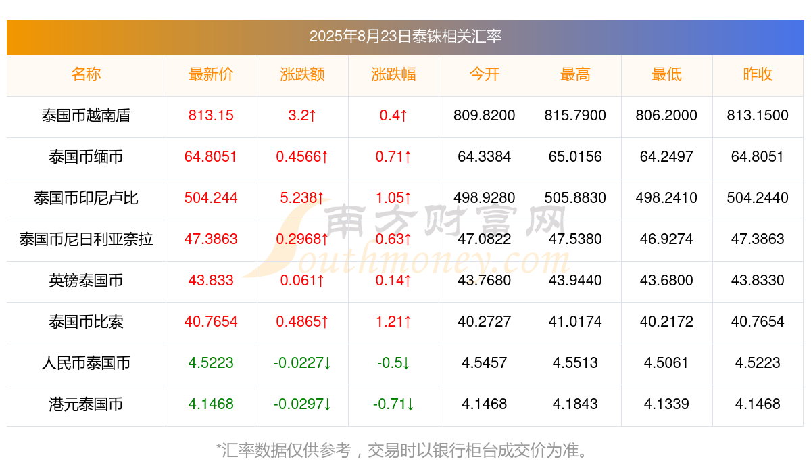Click the open value 64.3384
The width and height of the screenshot is (811, 472).
tap(485, 157)
